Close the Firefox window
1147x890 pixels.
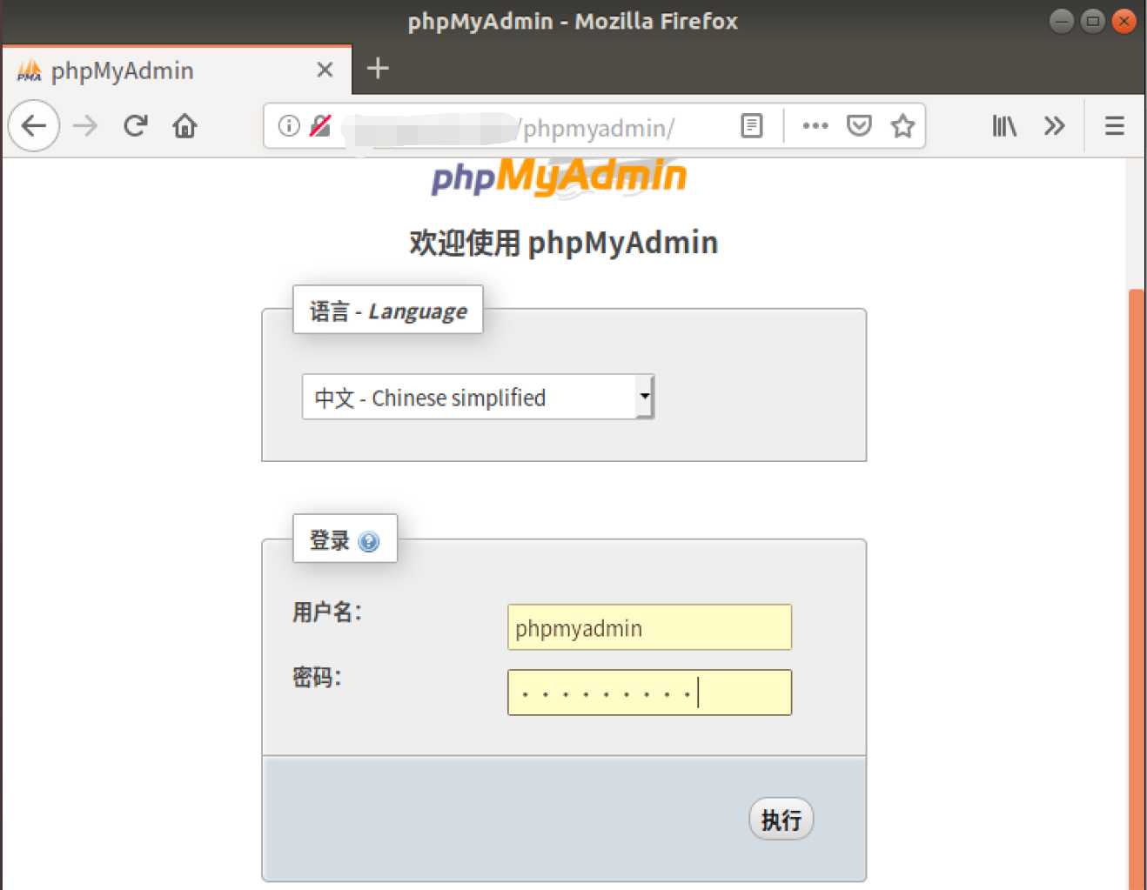[1124, 21]
